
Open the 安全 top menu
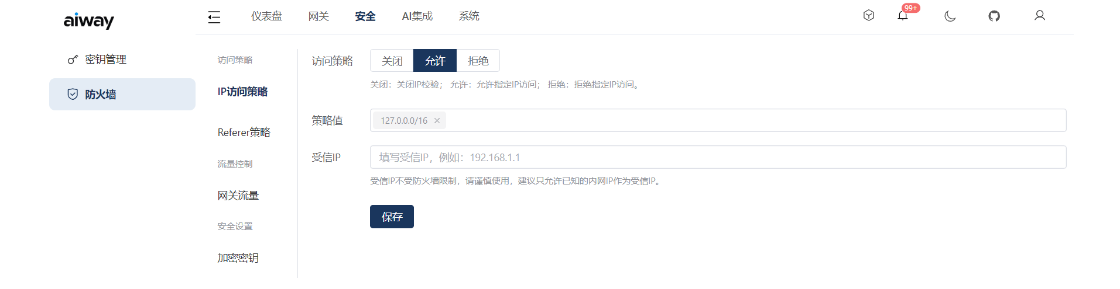(365, 16)
